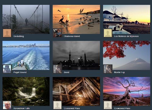
Task: Open the Okaloosa Island title link
Action: pyautogui.click(x=72, y=36)
